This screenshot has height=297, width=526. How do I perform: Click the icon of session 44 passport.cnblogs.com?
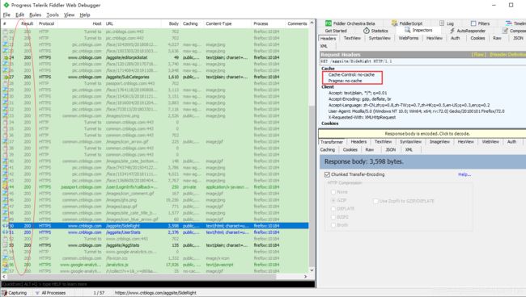[5, 187]
